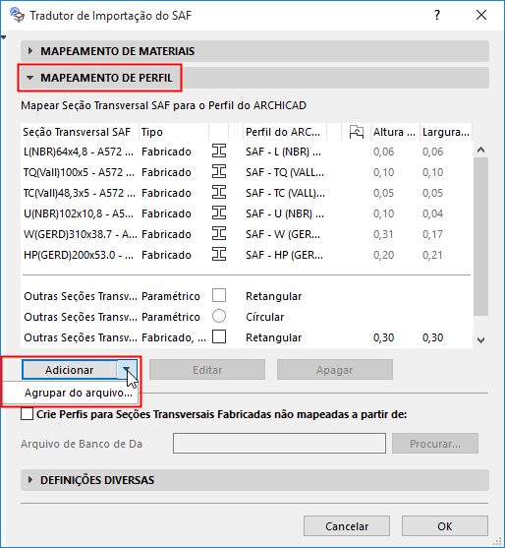The width and height of the screenshot is (505, 548).
Task: Click the I-beam profile icon in TC(Vall)48,3x5 row
Action: (x=219, y=193)
